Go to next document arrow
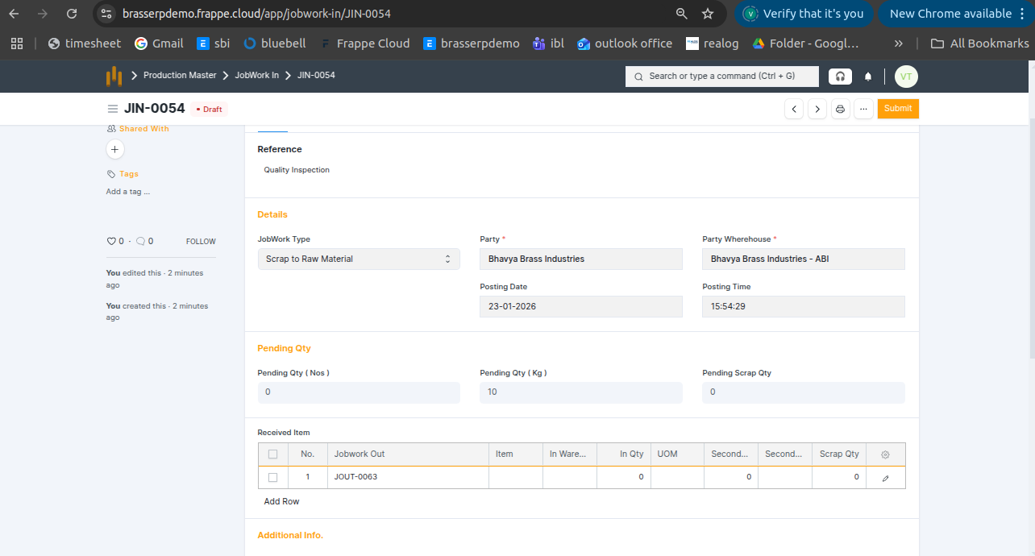This screenshot has width=1035, height=556. [817, 109]
